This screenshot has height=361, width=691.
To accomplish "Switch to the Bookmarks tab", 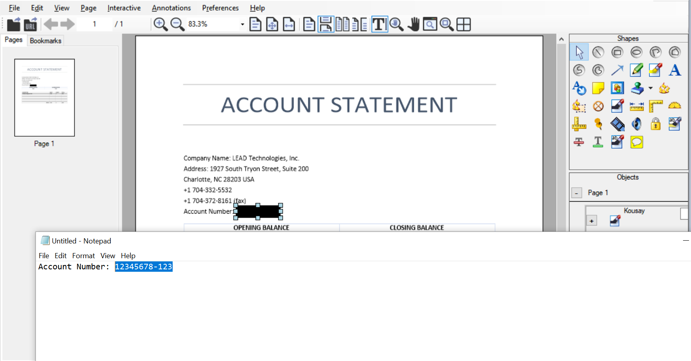I will [45, 40].
